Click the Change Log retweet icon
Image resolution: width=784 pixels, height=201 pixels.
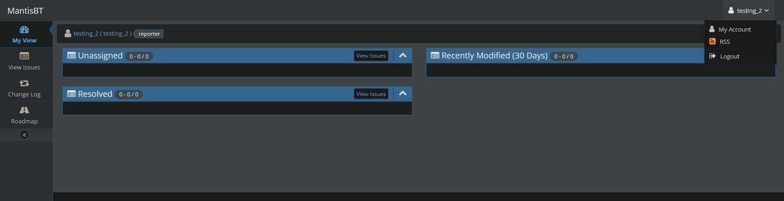tap(24, 83)
